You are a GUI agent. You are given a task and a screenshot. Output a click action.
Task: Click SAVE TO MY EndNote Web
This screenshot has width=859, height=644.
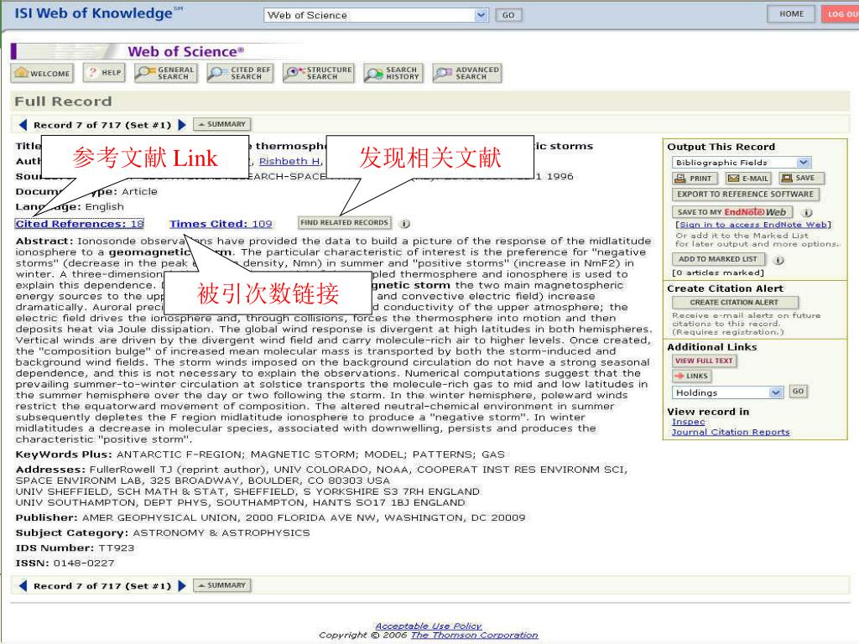(x=731, y=212)
